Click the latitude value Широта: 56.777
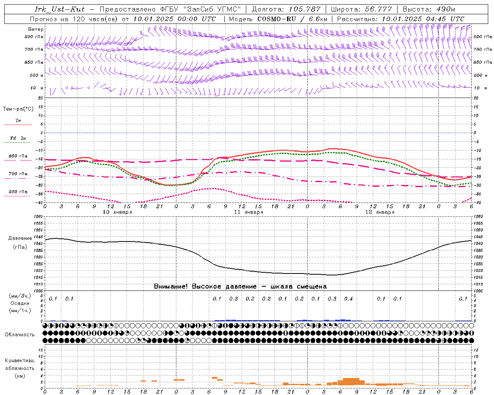 coord(362,9)
